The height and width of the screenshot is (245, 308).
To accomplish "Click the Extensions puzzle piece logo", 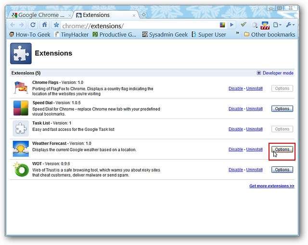I will [x=21, y=54].
